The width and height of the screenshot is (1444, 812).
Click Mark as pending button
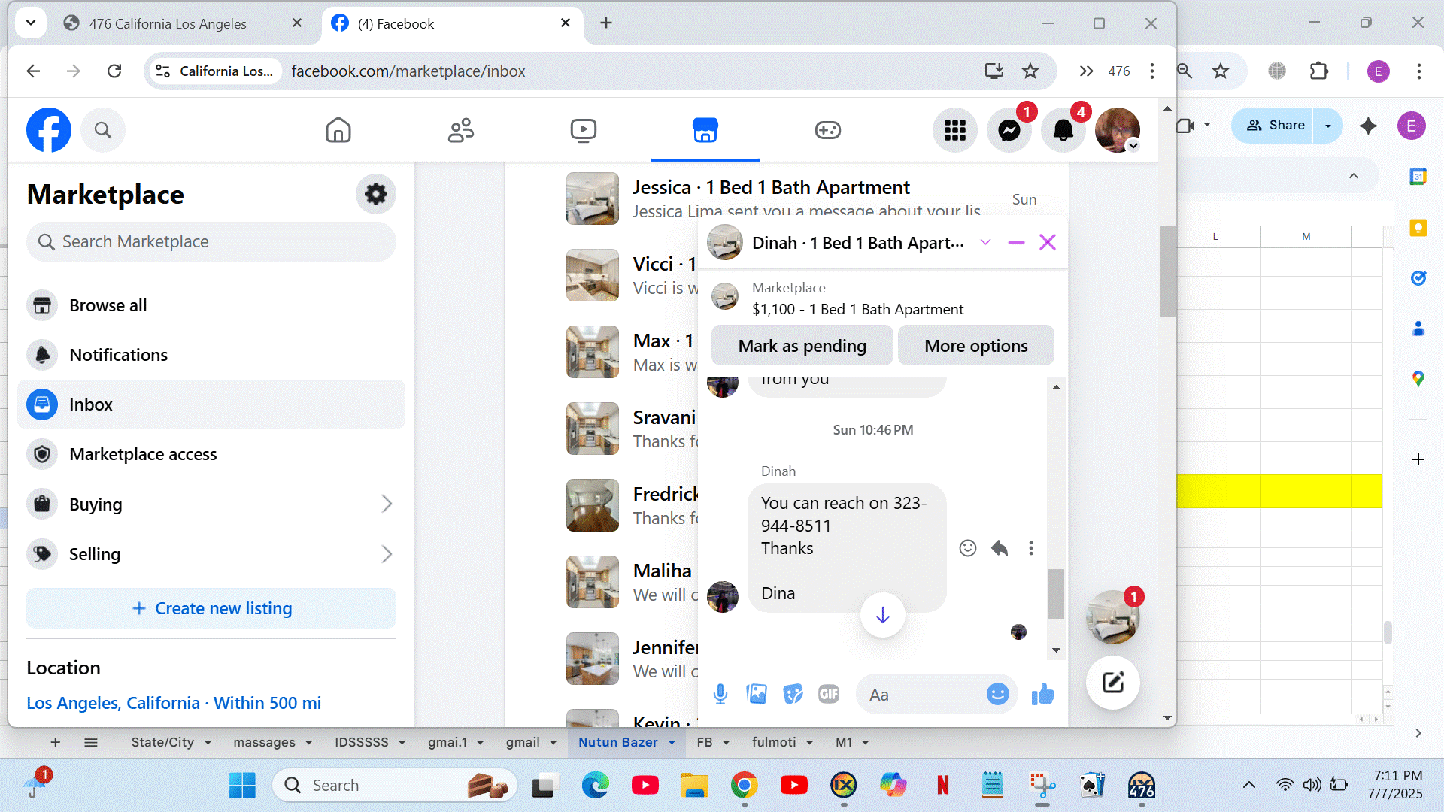[802, 346]
